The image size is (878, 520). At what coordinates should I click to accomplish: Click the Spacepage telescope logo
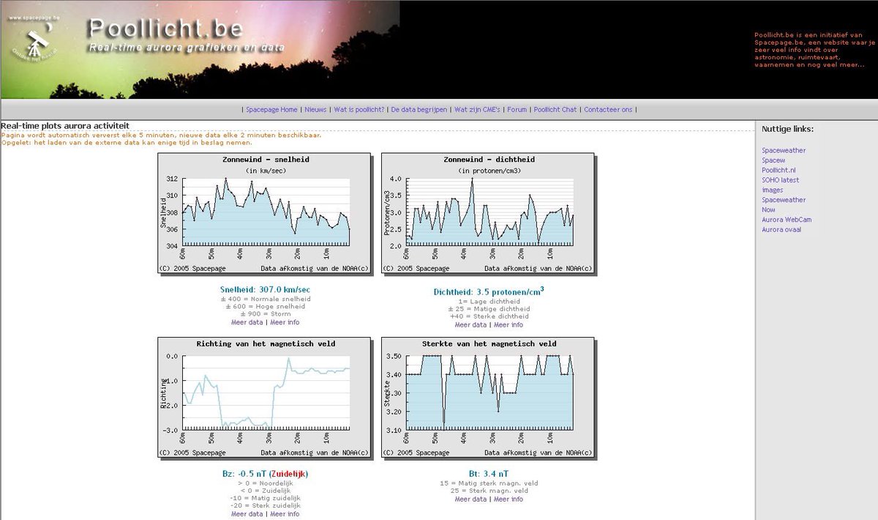tap(34, 38)
